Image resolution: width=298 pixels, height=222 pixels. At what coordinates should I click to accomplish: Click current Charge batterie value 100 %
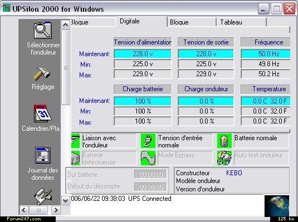point(143,101)
